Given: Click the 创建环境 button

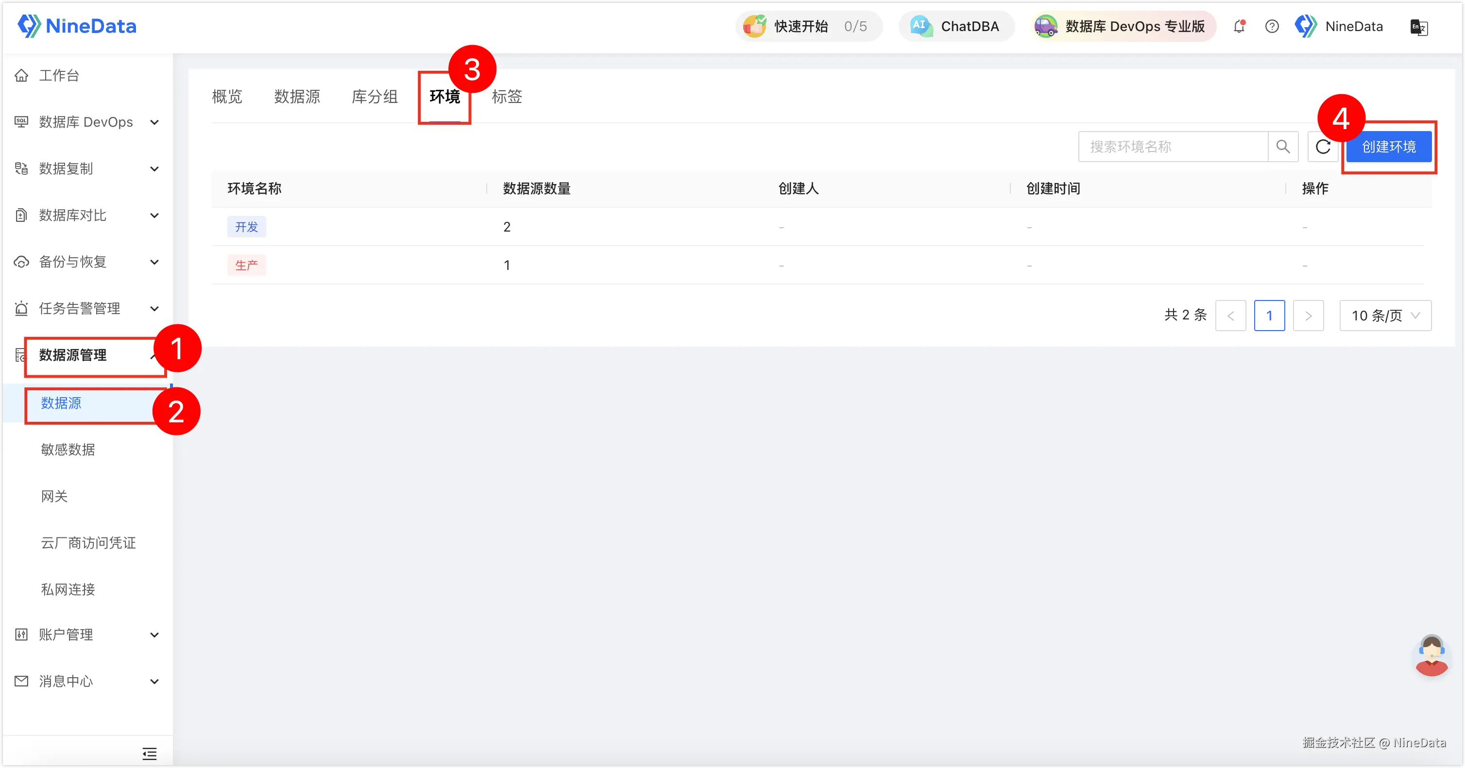Looking at the screenshot, I should [x=1388, y=147].
